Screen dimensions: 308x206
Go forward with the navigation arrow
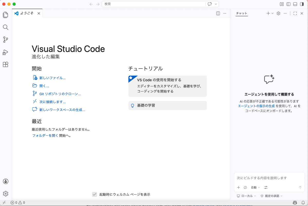click(x=98, y=4)
